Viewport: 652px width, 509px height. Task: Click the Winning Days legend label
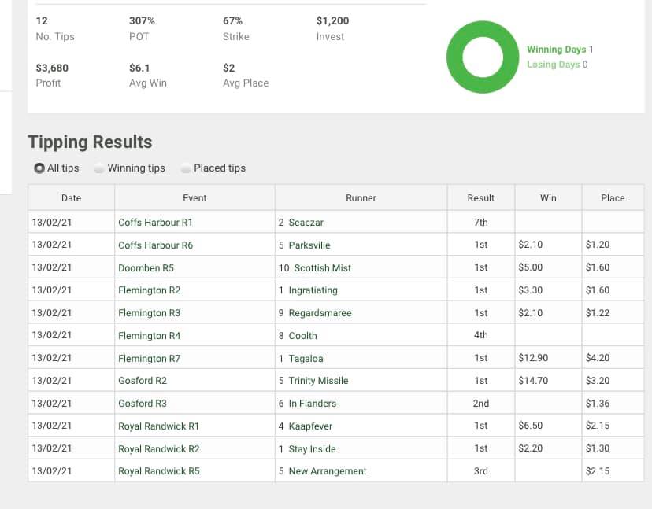557,50
